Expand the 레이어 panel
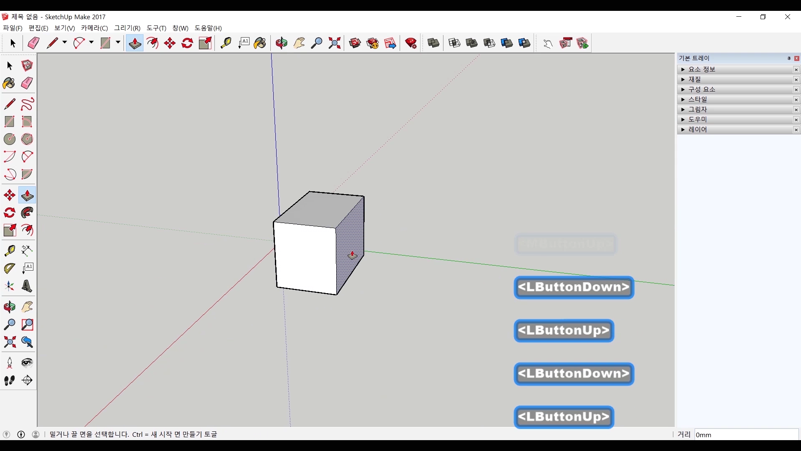 698,129
